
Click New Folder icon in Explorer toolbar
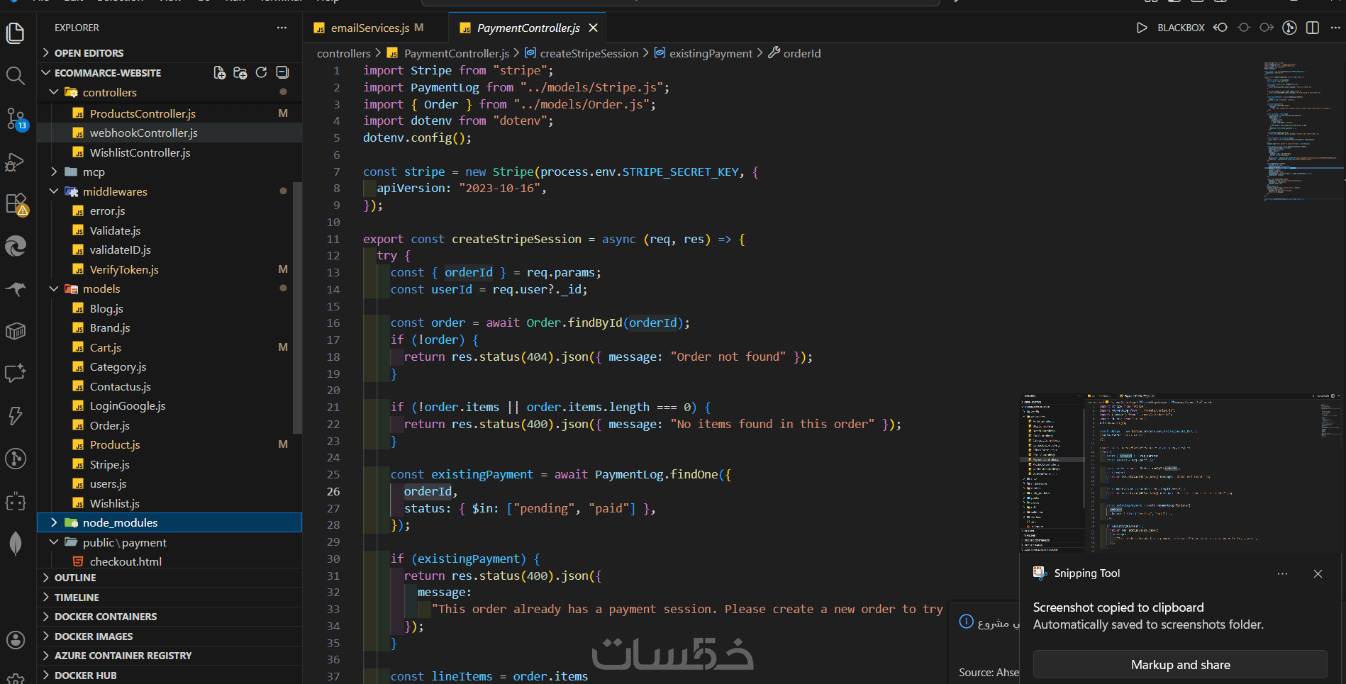240,72
